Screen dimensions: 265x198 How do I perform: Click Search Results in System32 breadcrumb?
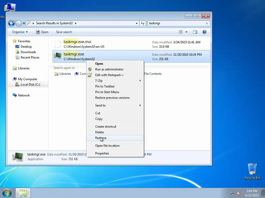[54, 23]
